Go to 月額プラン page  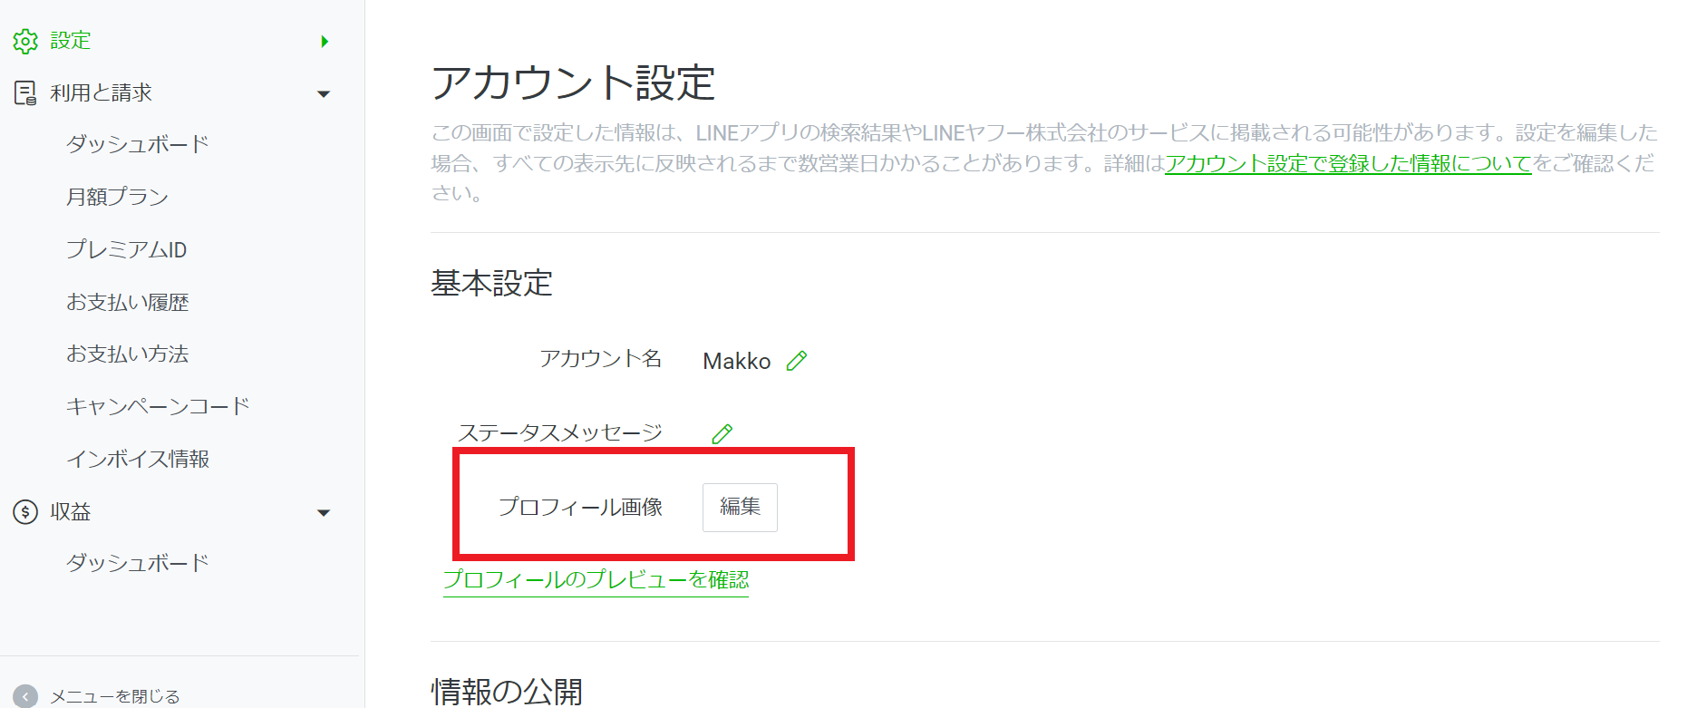(118, 197)
